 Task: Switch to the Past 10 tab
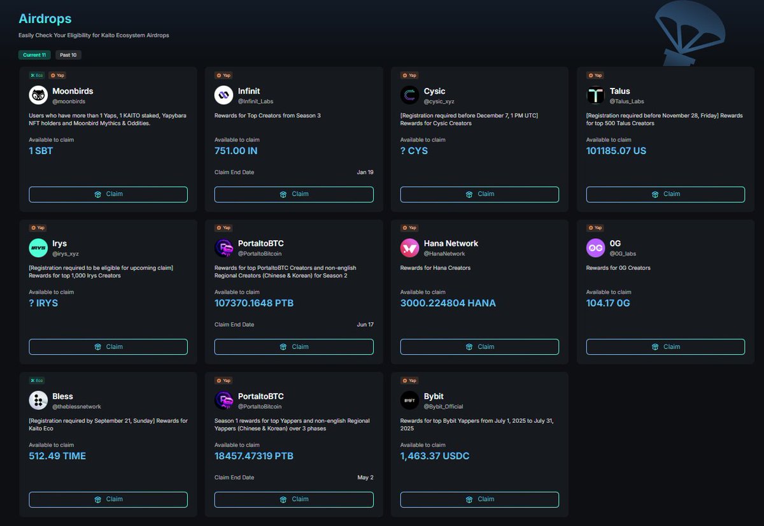(68, 55)
